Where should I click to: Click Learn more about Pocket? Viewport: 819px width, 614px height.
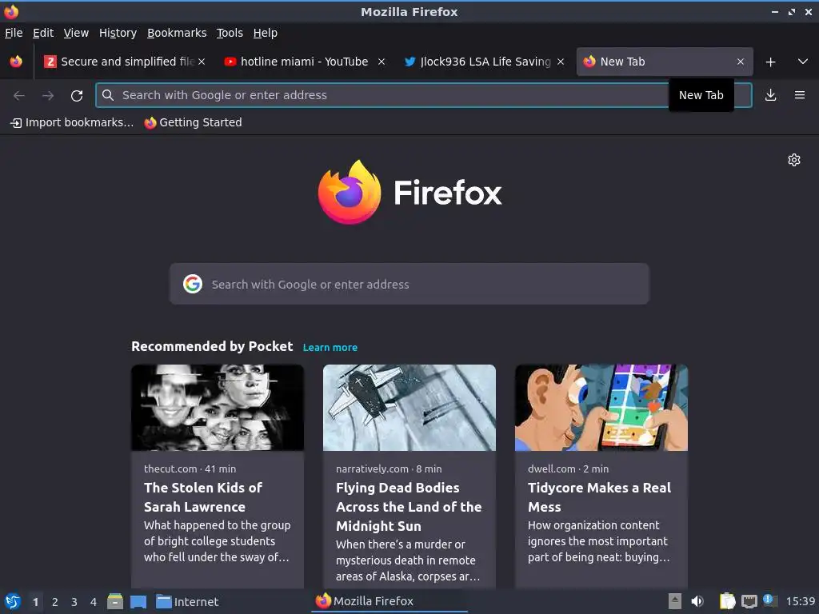[x=330, y=348]
